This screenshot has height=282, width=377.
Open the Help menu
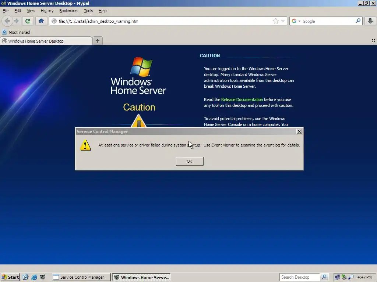[102, 11]
